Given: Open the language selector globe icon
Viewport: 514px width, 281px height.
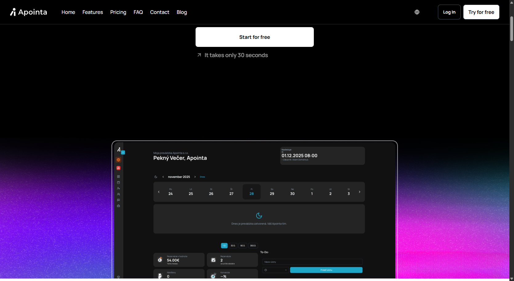Looking at the screenshot, I should (x=417, y=12).
